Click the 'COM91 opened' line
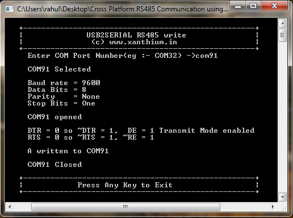 tap(55, 117)
